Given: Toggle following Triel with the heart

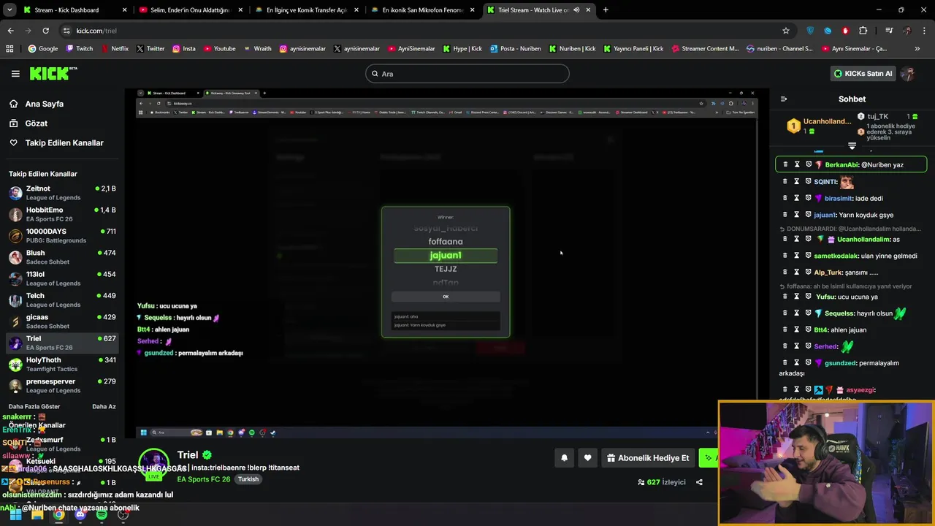Looking at the screenshot, I should [x=587, y=458].
